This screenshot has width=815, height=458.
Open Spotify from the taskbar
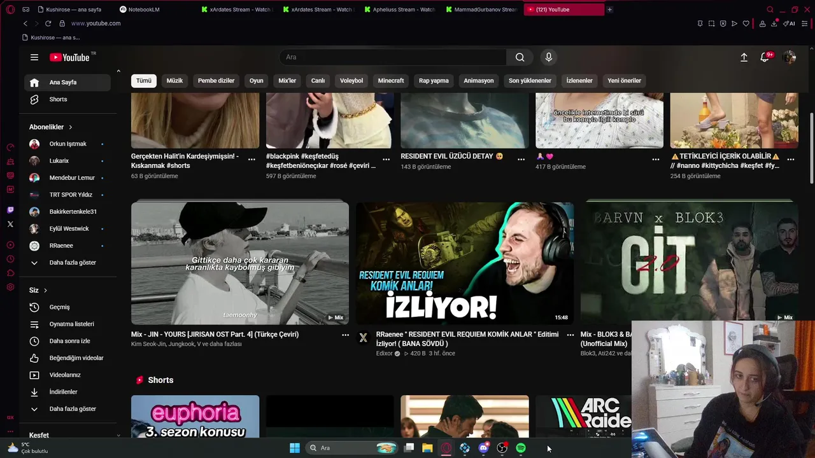click(521, 448)
